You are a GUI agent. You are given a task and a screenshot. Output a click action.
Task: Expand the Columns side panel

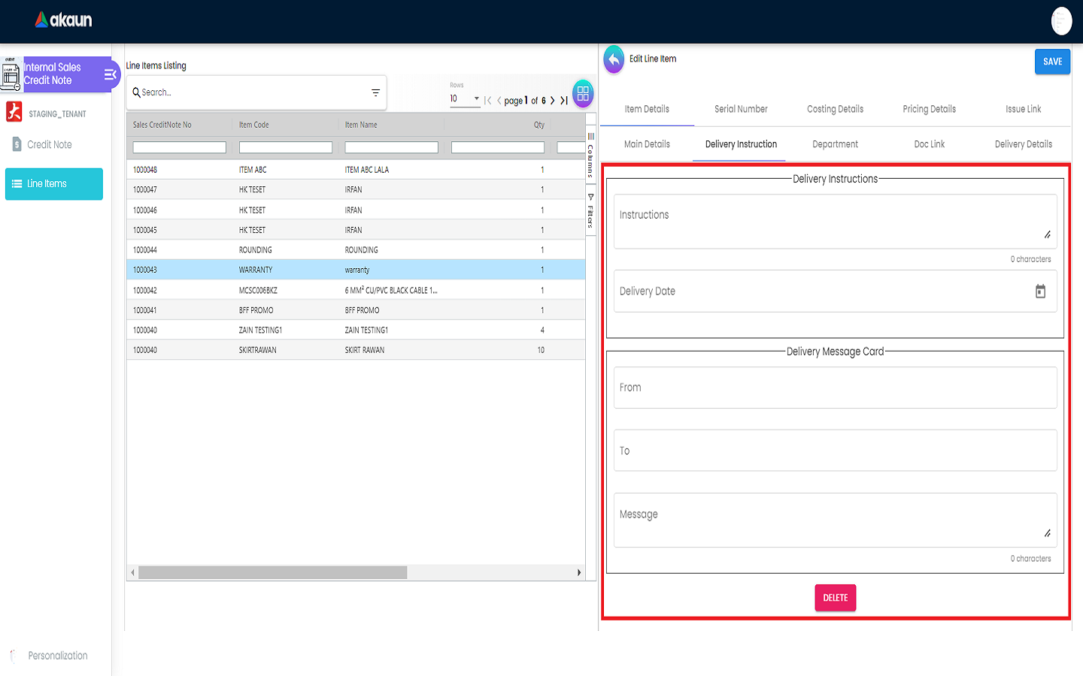(590, 155)
